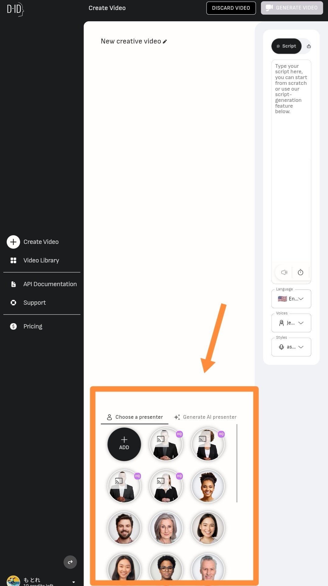This screenshot has width=328, height=586.
Task: Expand the Language dropdown
Action: tap(291, 299)
